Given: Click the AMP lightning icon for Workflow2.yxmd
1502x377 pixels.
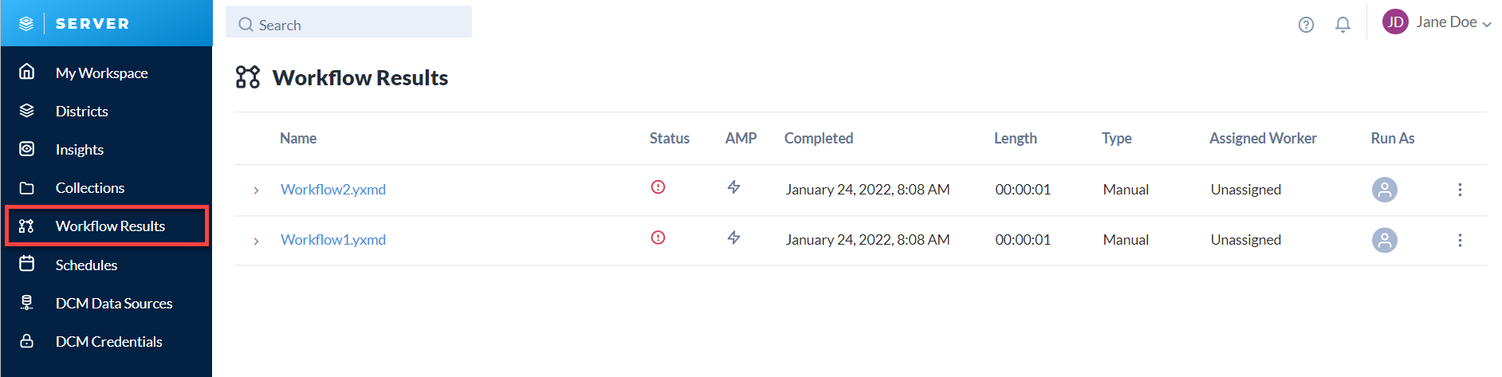Looking at the screenshot, I should (734, 187).
